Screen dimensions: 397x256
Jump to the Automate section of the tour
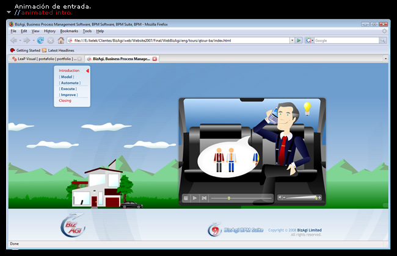(70, 83)
